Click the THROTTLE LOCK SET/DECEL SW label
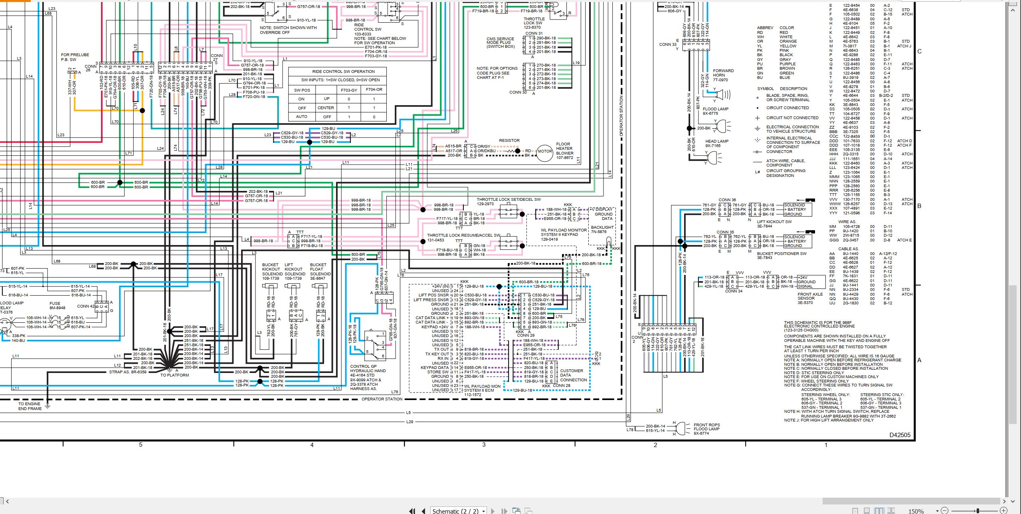1021x514 pixels. [x=509, y=200]
